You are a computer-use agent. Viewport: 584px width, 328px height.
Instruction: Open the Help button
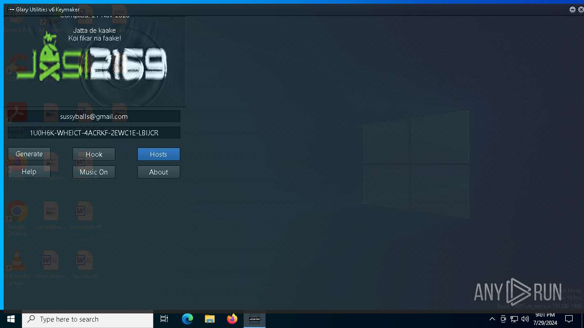coord(29,172)
